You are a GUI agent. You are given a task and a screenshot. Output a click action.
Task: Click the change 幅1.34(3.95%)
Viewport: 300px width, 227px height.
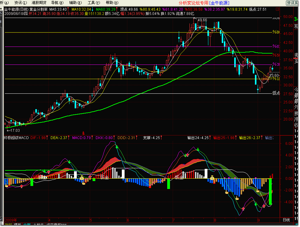click(132, 14)
